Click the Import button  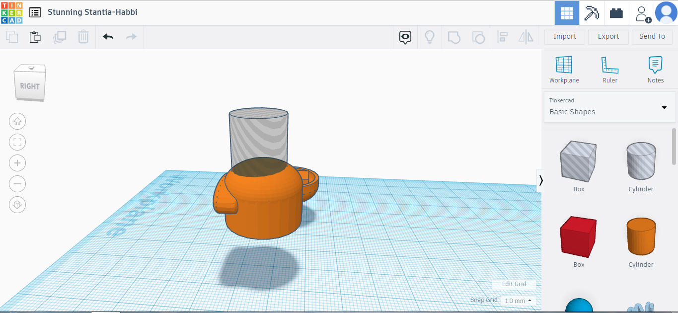coord(565,36)
